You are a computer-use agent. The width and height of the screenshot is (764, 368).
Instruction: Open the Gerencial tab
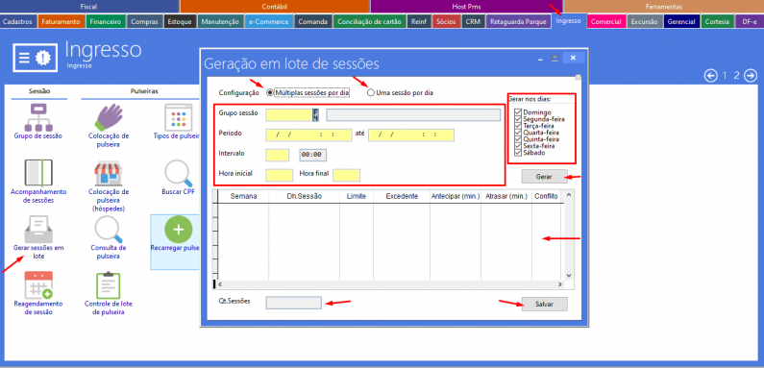[681, 21]
